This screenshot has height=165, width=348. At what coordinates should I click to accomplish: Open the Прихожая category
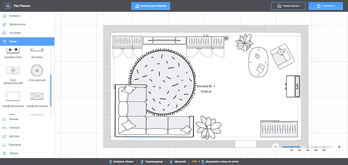coord(27,145)
